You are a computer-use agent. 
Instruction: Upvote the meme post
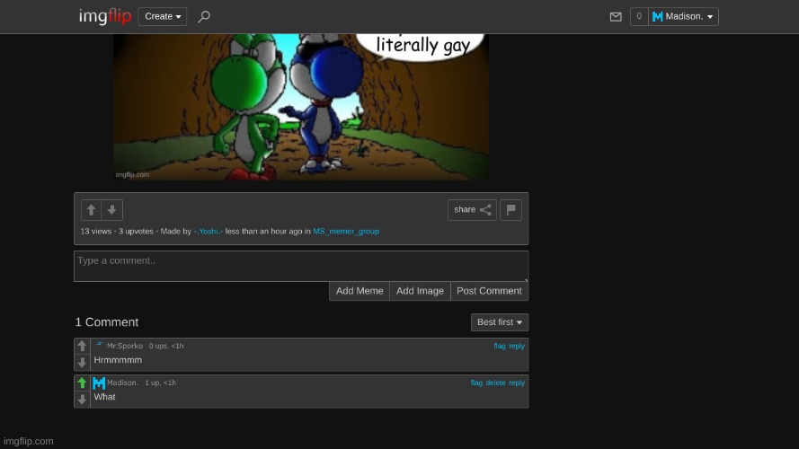click(91, 210)
